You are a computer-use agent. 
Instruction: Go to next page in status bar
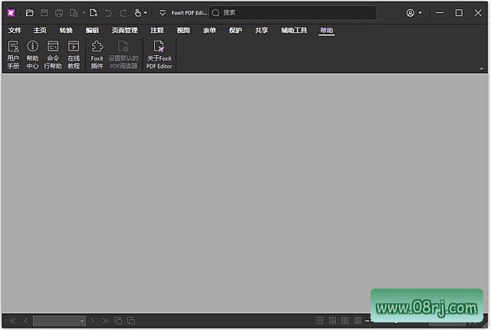pos(92,321)
